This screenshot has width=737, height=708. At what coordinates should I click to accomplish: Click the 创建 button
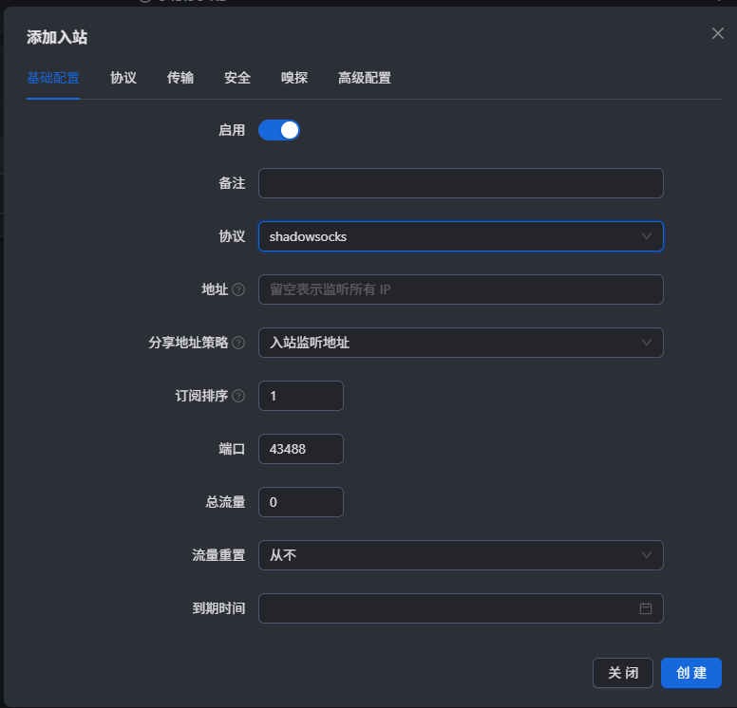click(x=691, y=673)
